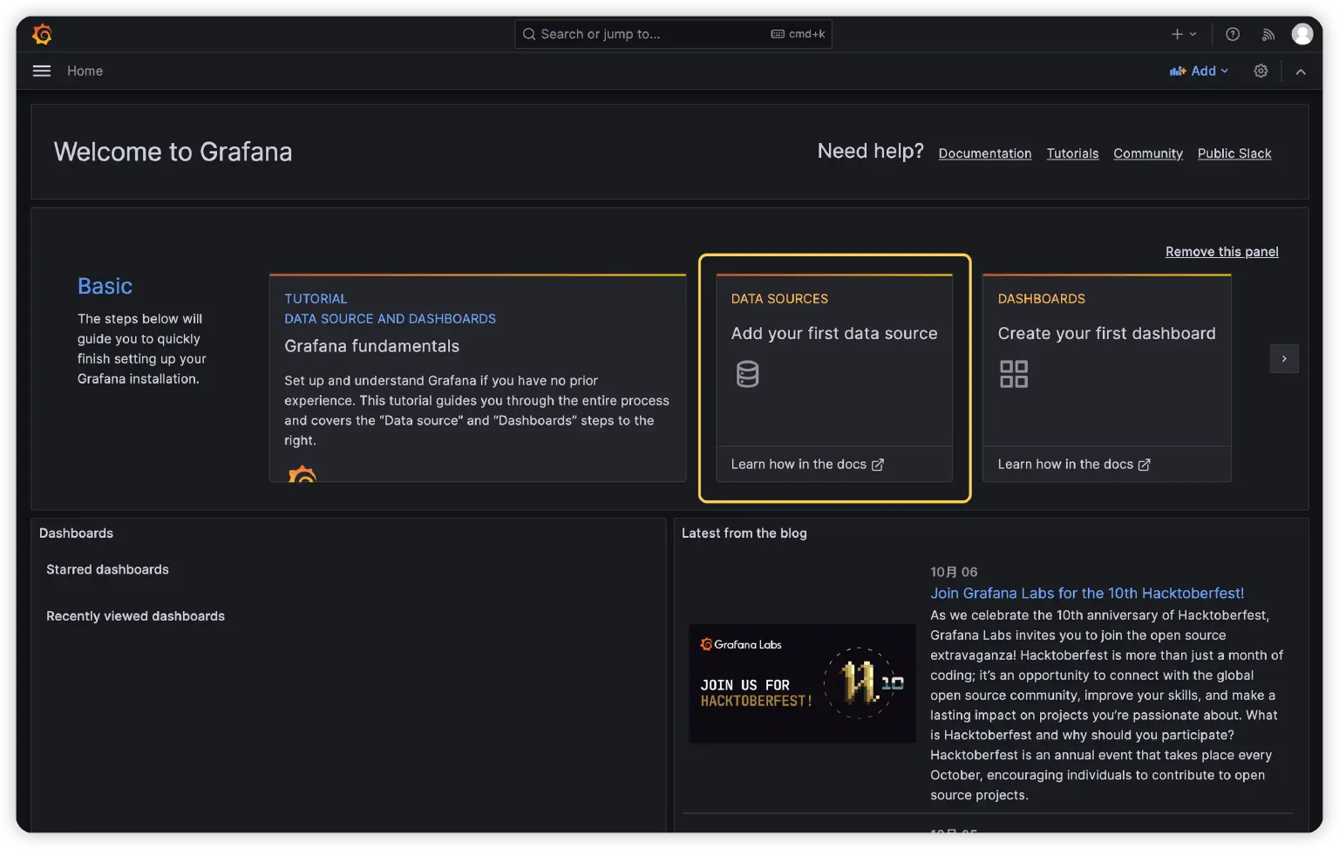Go to next setup steps arrow
Screen dimensions: 1339x849
click(1284, 358)
